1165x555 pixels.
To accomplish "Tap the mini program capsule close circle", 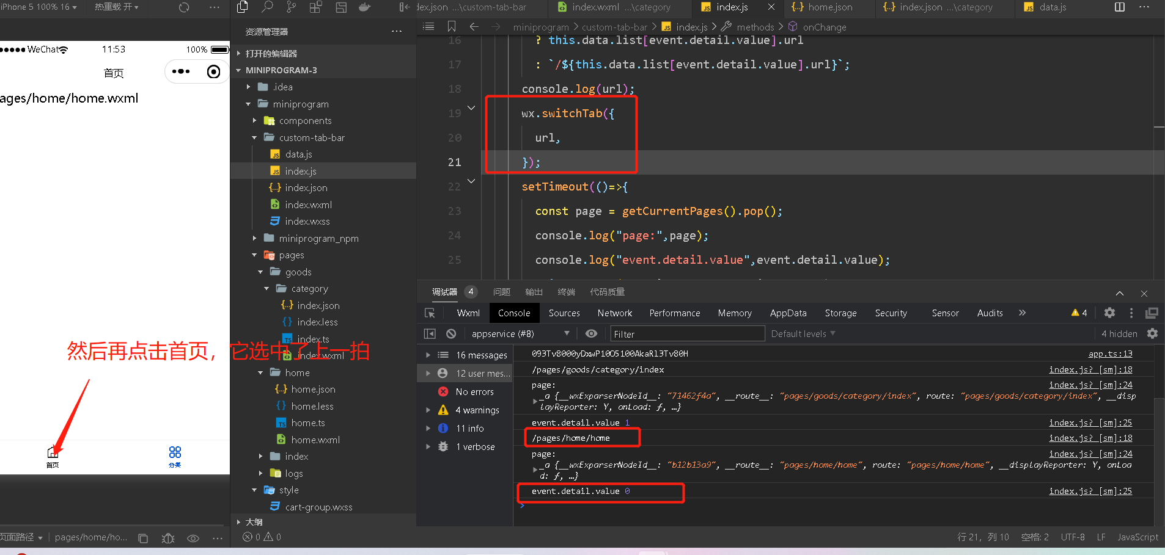I will point(214,71).
